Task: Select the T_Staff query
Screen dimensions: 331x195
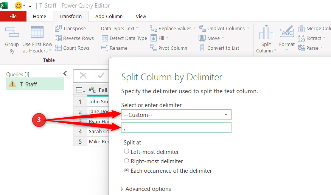Action: 35,84
